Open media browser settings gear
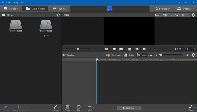Image resolution: width=197 pixels, height=112 pixels. tap(58, 15)
